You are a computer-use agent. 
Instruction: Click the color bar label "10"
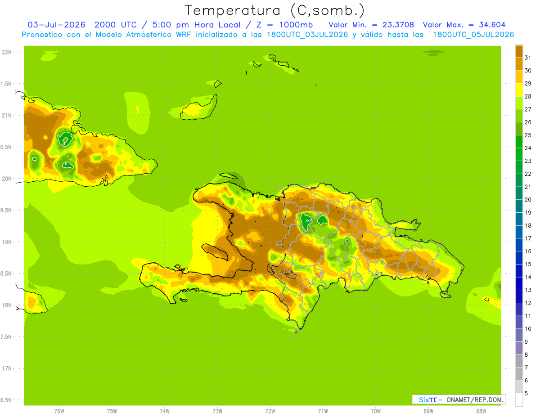click(528, 329)
